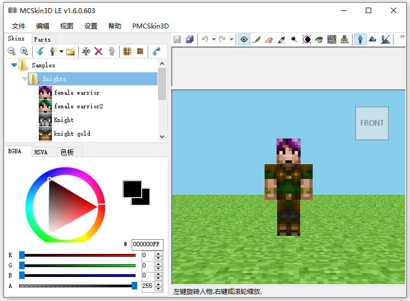The image size is (410, 301).
Task: Click the skin list scroll down arrow
Action: (x=162, y=137)
